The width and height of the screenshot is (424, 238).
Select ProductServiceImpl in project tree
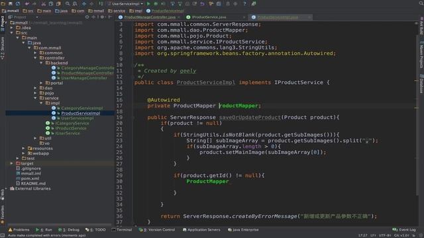tap(81, 113)
